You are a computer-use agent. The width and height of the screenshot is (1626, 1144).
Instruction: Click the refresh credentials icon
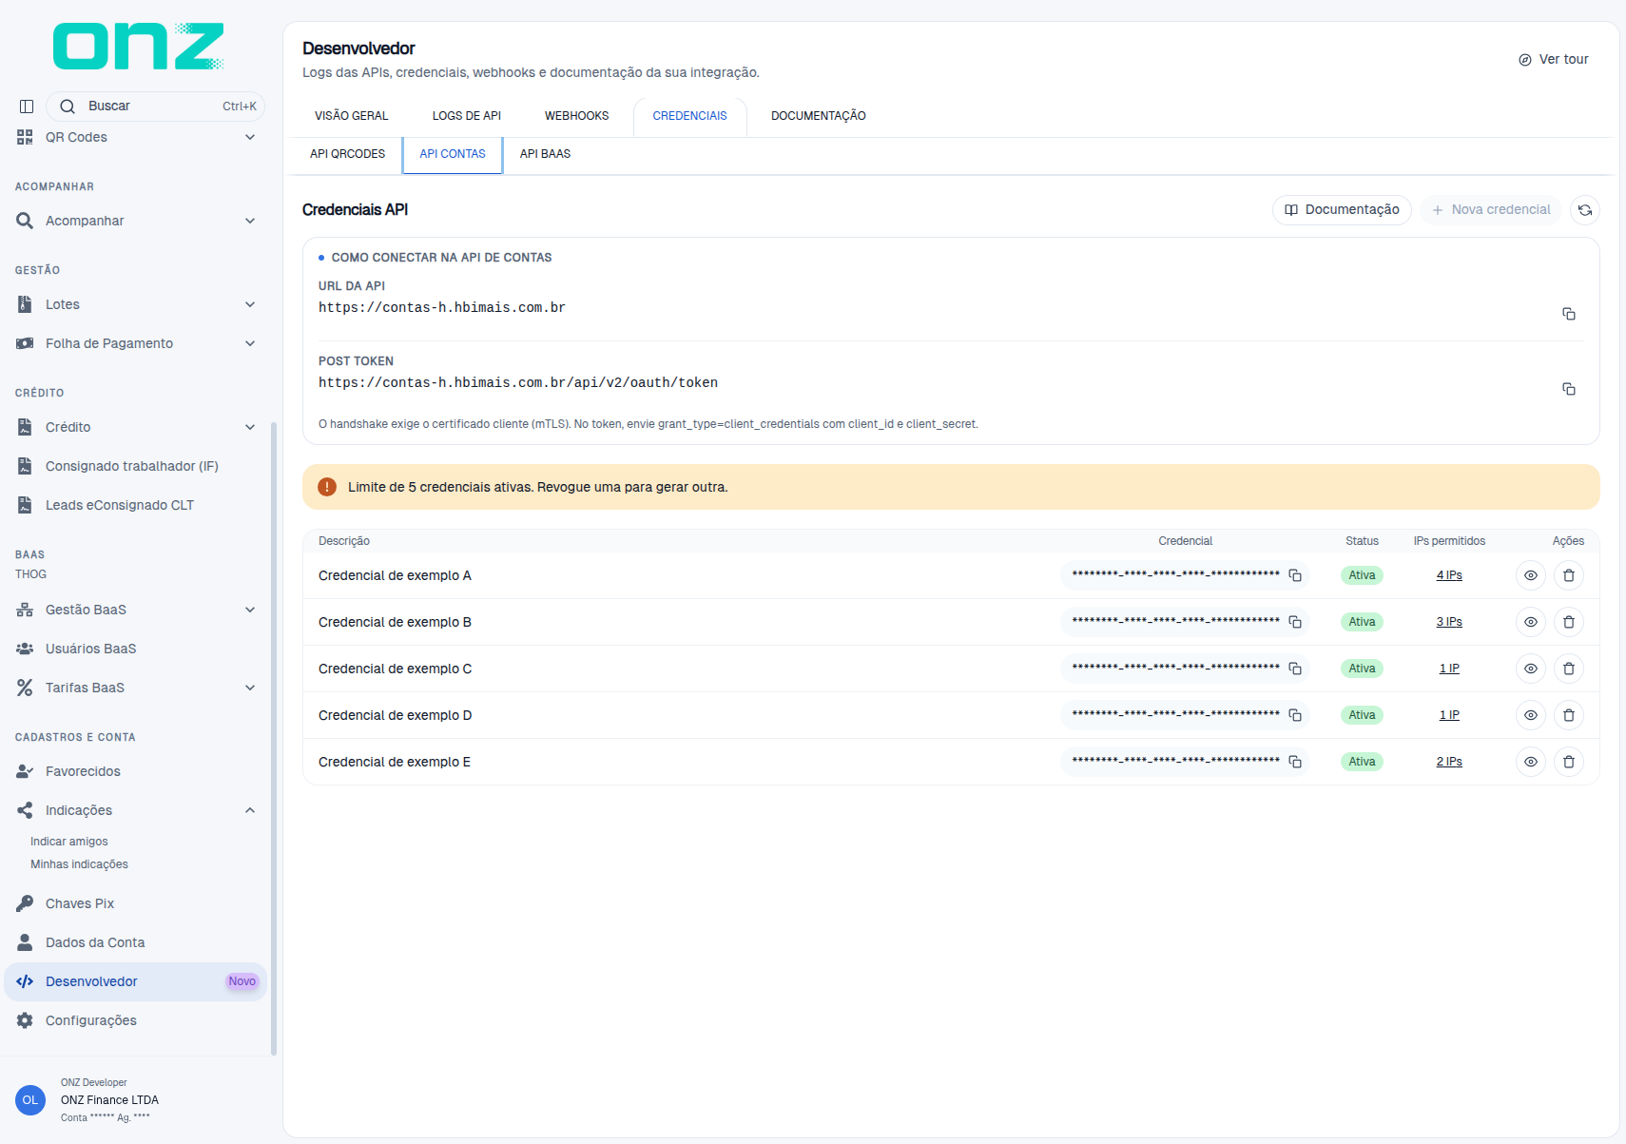click(1585, 210)
